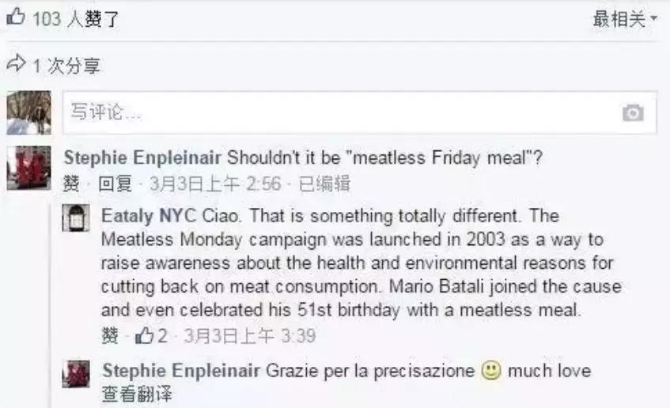Open Eataly NYC's profile picture

click(x=77, y=219)
